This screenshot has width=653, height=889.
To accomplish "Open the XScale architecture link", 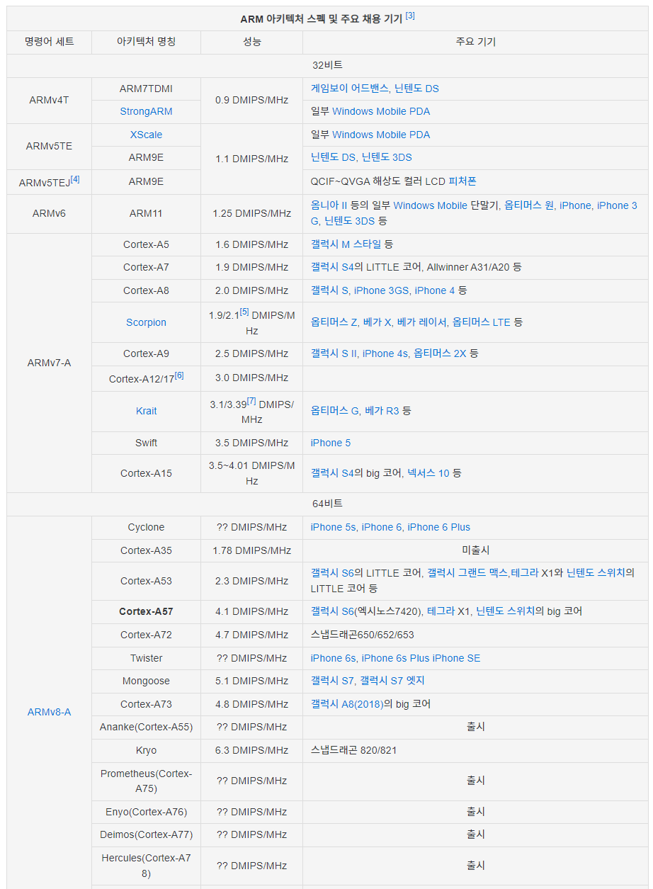I will pyautogui.click(x=146, y=135).
